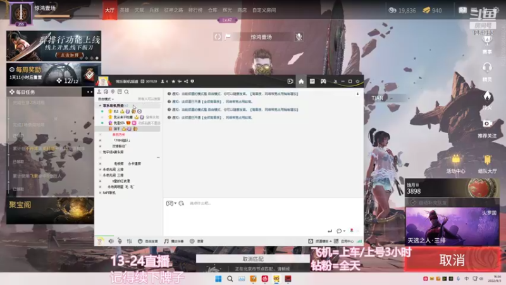The image size is (506, 285).
Task: Click the player avatar at top left
Action: 21,13
